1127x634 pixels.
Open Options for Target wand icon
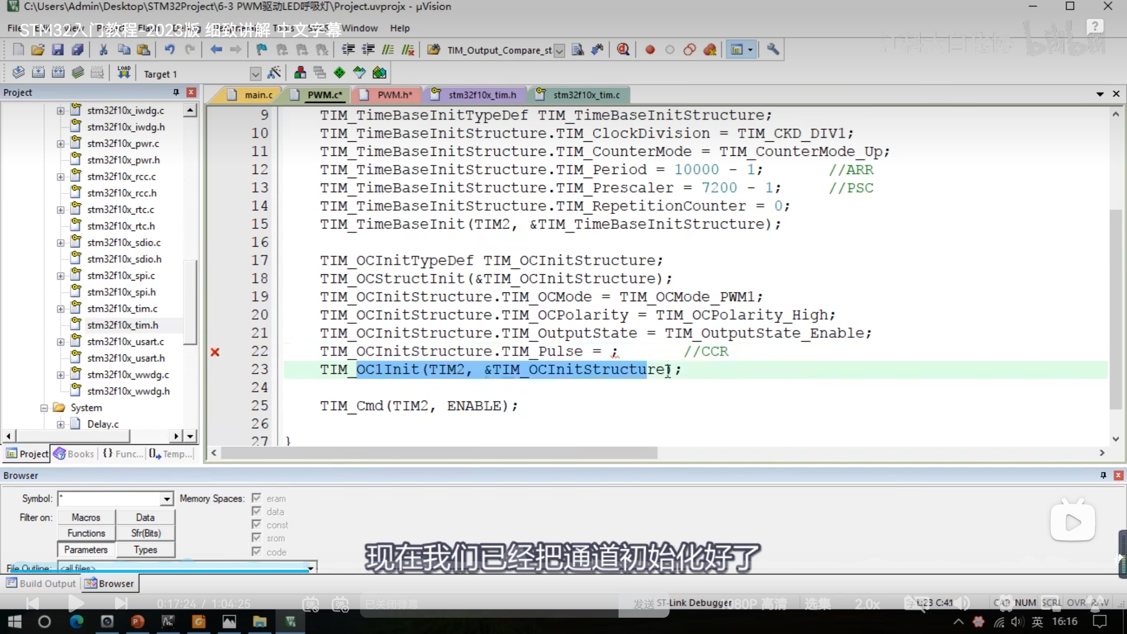(274, 73)
